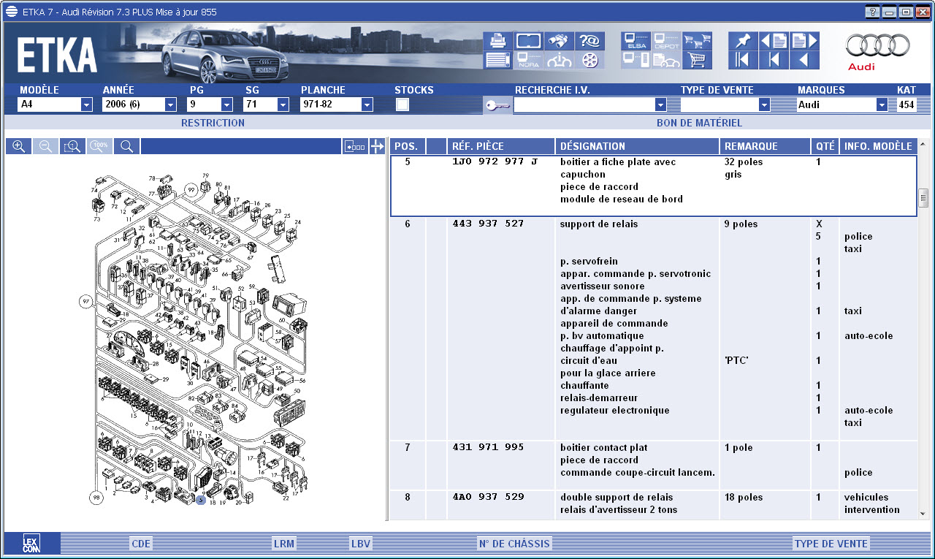Expand the PLANCHE dropdown showing 971-82

[x=367, y=104]
